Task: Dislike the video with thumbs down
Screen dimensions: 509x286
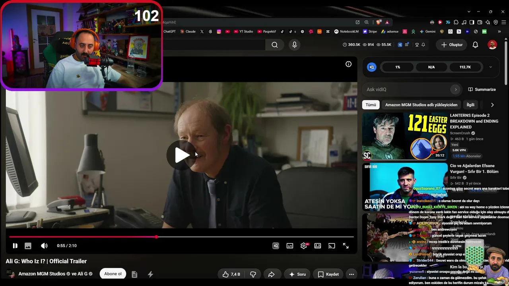Action: 253,274
